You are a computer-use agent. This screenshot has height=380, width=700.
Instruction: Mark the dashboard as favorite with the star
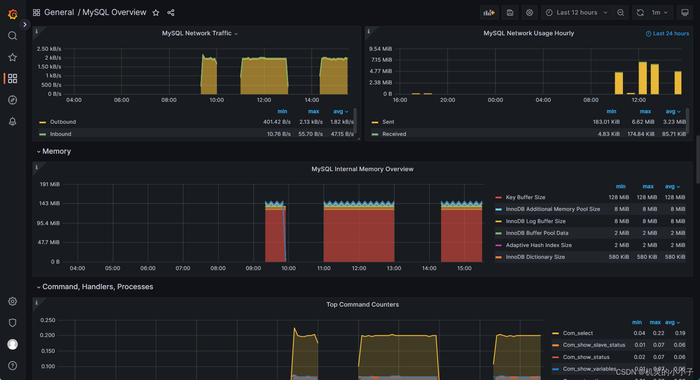(156, 13)
